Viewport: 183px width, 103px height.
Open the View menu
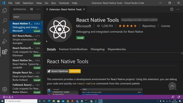tap(39, 3)
